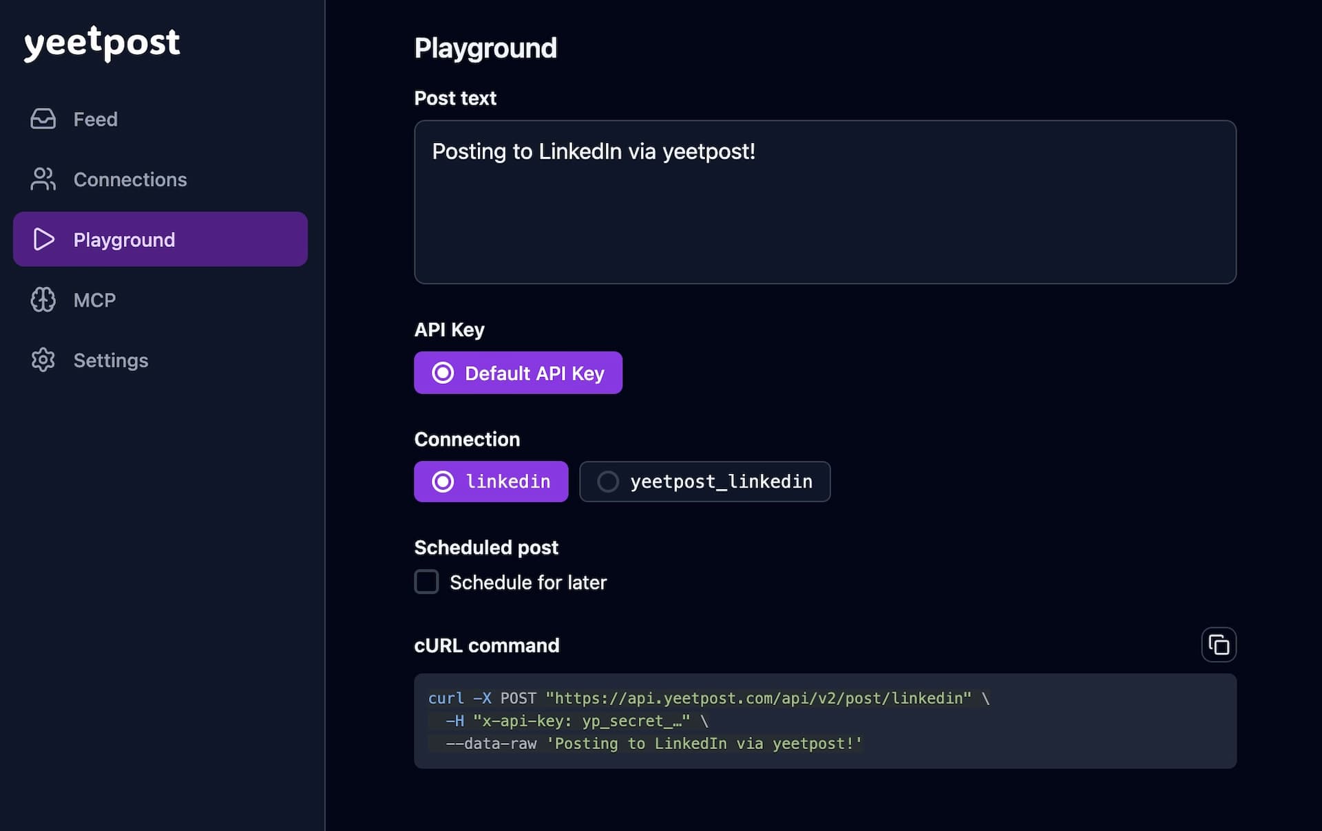Go to the Connections page
This screenshot has height=831, width=1322.
[129, 180]
